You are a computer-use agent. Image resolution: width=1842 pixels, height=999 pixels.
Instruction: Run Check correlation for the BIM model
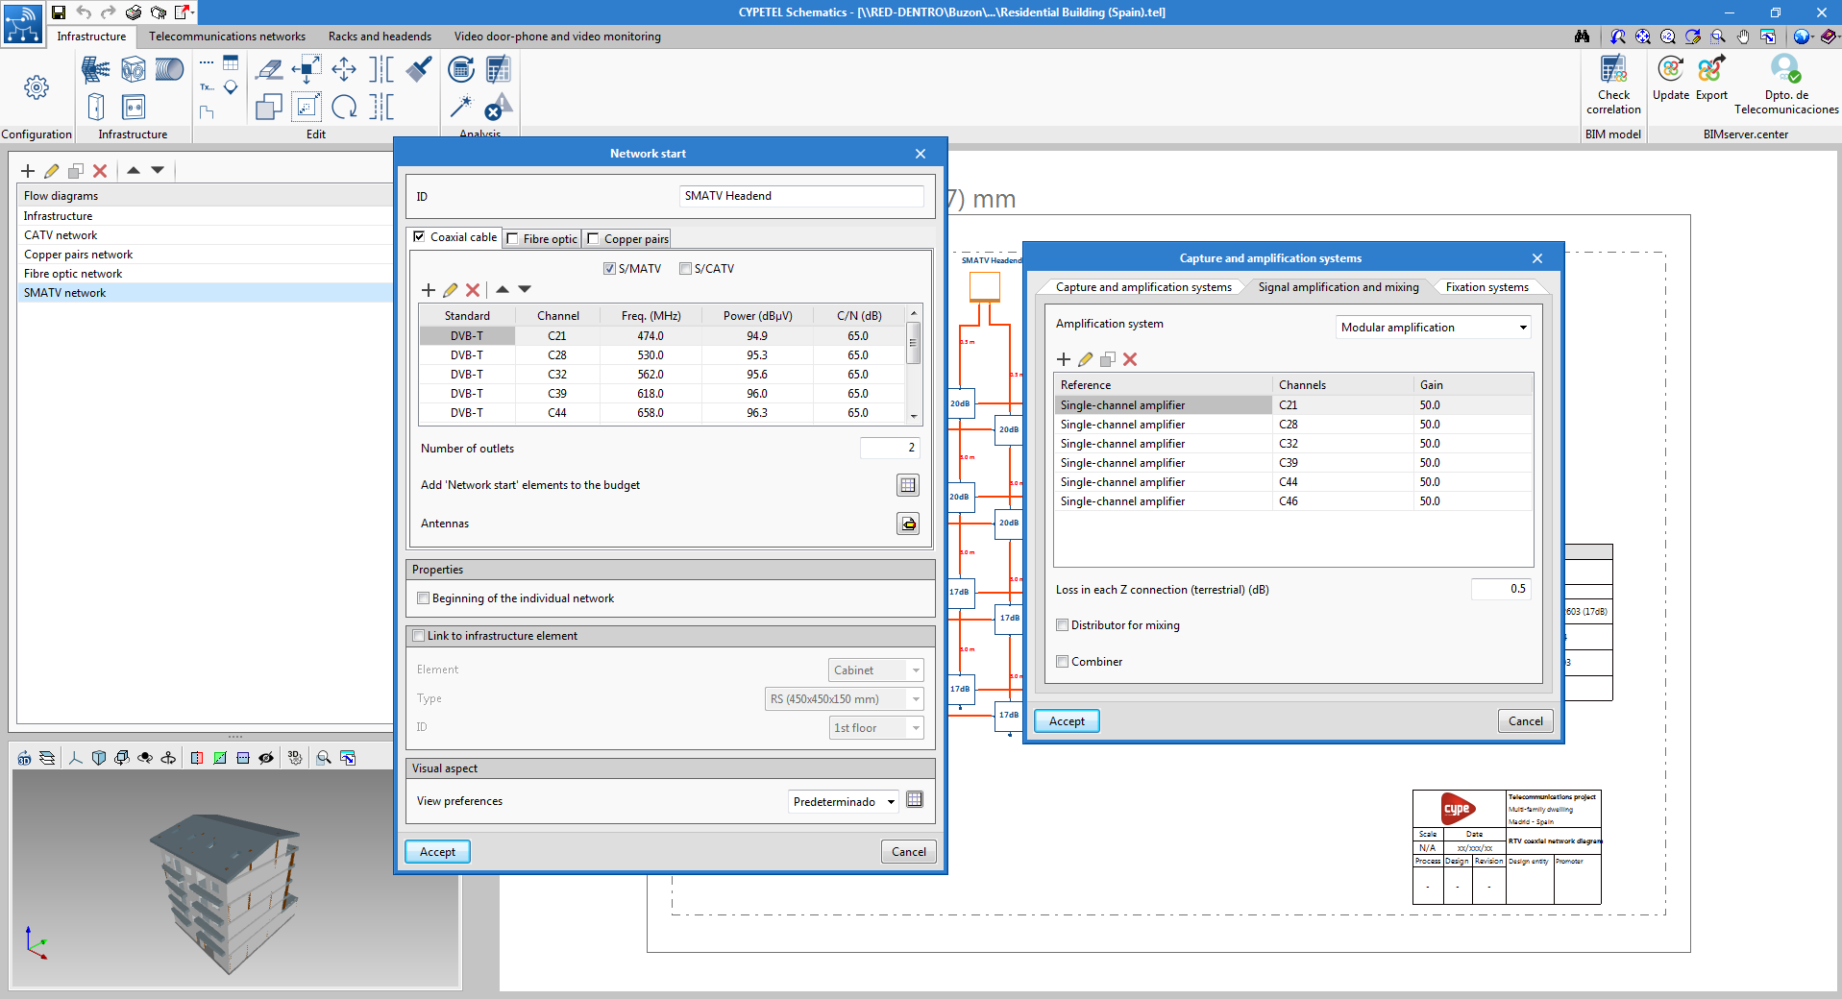pyautogui.click(x=1613, y=85)
